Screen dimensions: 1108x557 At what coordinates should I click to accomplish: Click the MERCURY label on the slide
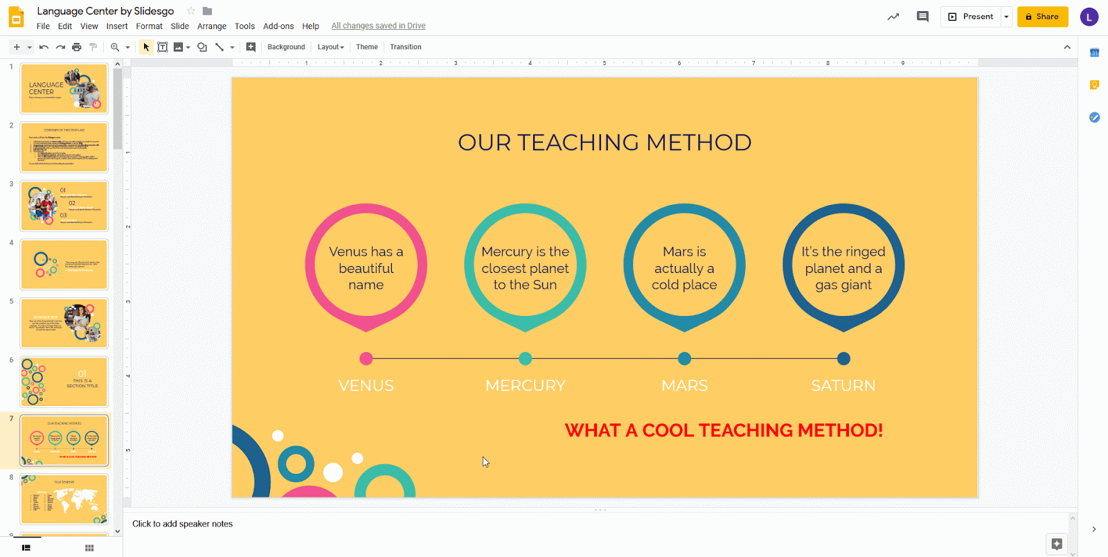[x=526, y=385]
